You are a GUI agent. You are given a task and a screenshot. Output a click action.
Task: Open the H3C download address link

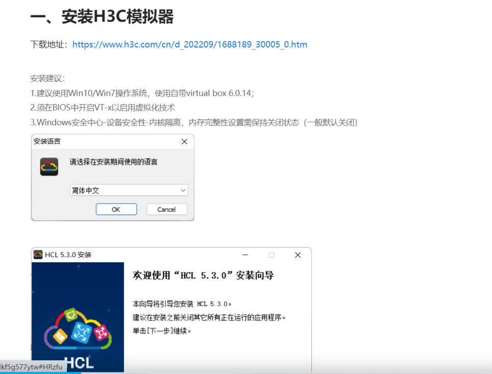coord(189,44)
